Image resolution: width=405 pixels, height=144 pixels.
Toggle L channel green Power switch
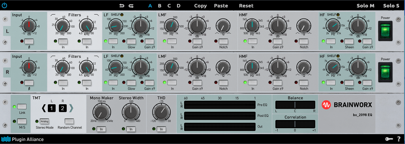[x=385, y=31]
